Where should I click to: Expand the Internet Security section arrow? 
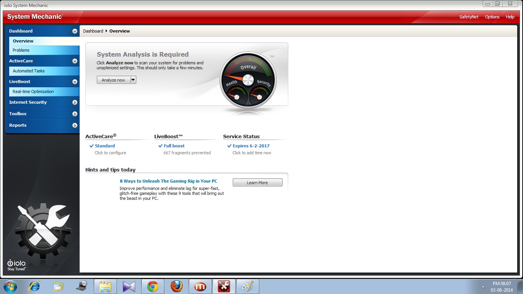(75, 102)
